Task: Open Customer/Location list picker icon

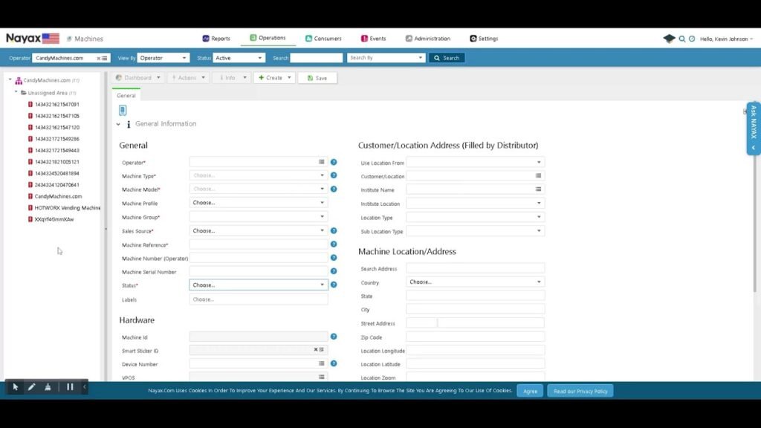Action: tap(538, 175)
